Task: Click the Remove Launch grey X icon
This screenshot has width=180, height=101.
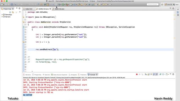Action: click(139, 74)
